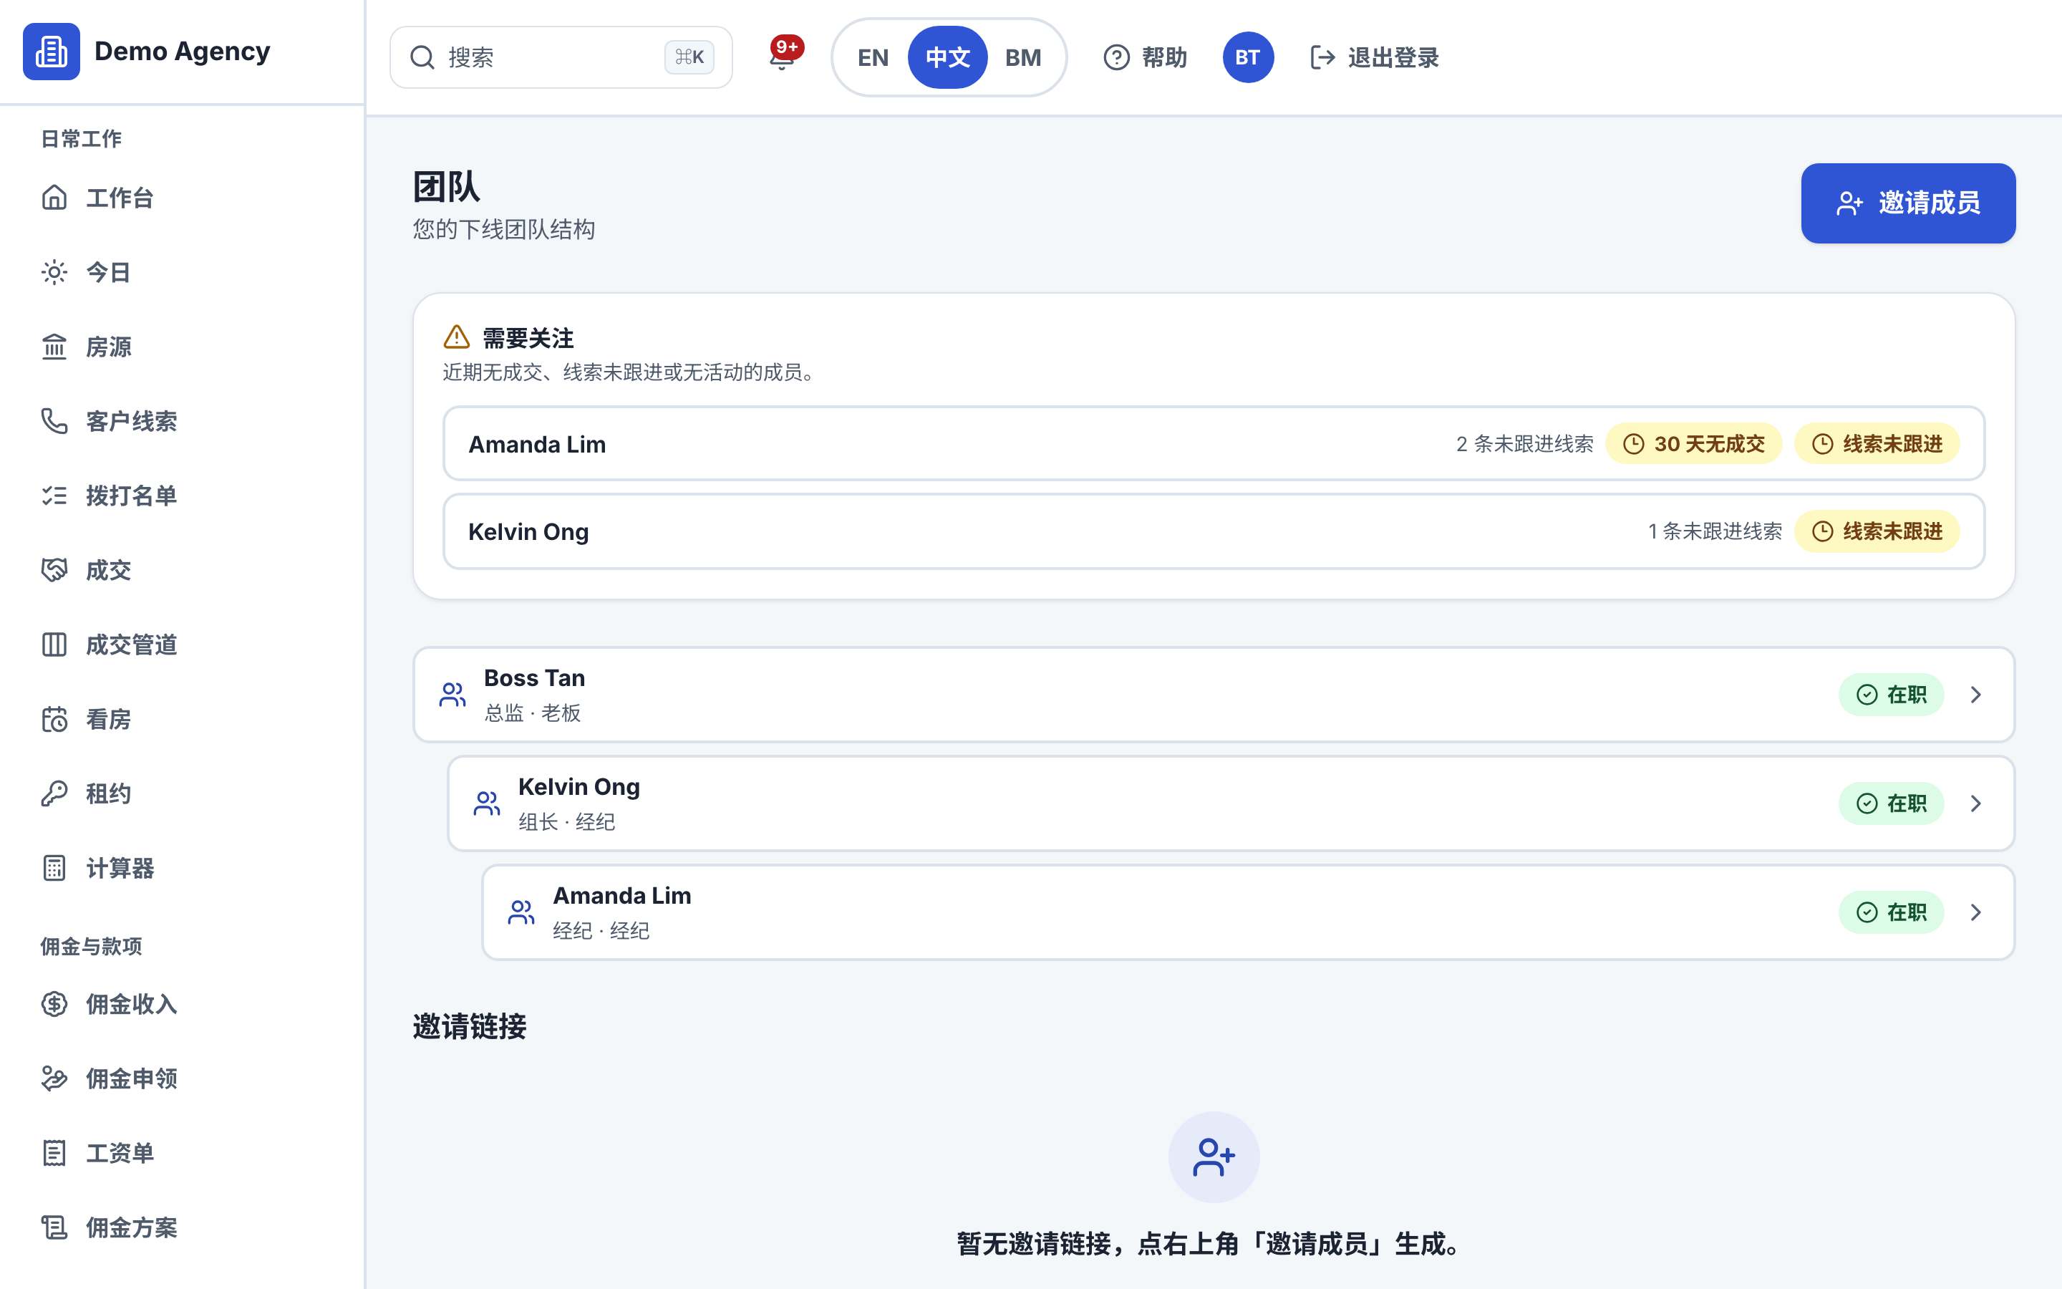Switch the language to EN
This screenshot has height=1289, width=2062.
(873, 57)
